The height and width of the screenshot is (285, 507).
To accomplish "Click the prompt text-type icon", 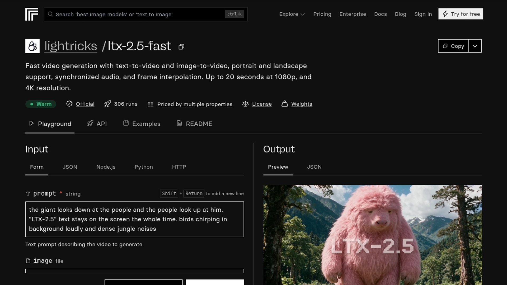I will click(x=28, y=194).
